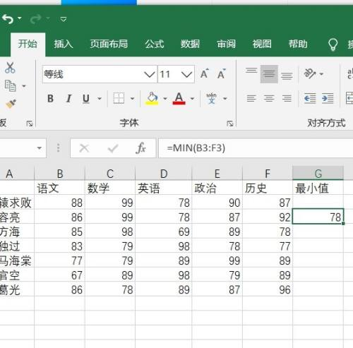Screen dimensions: 353x348
Task: Open the Borders dropdown arrow
Action: 133,98
